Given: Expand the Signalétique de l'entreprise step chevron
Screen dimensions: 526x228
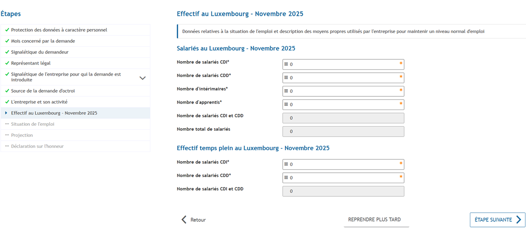Looking at the screenshot, I should click(142, 78).
